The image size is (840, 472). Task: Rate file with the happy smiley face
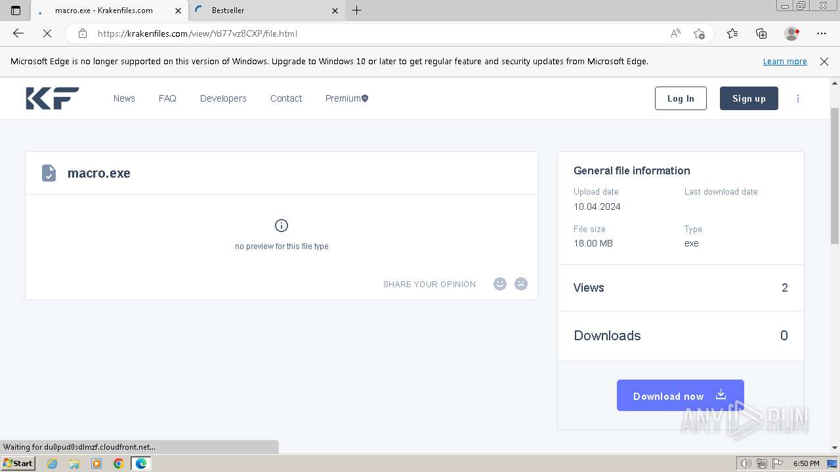[500, 284]
